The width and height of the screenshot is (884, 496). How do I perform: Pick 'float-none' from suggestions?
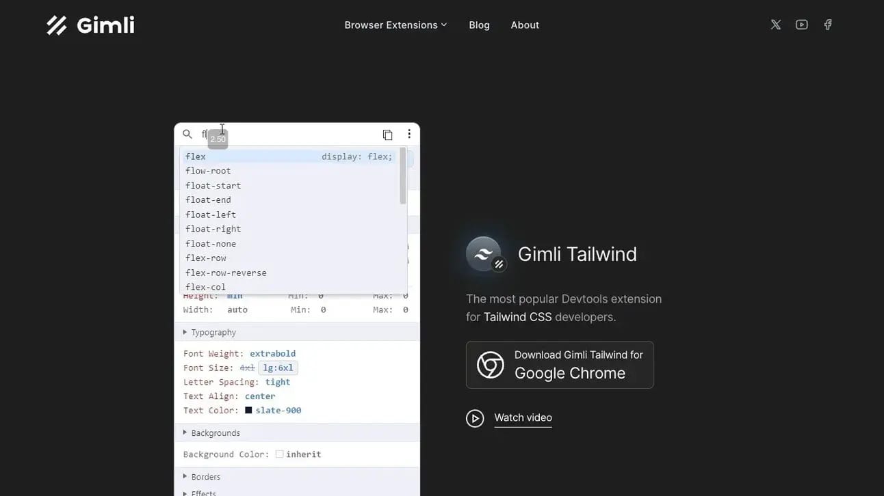click(x=289, y=244)
